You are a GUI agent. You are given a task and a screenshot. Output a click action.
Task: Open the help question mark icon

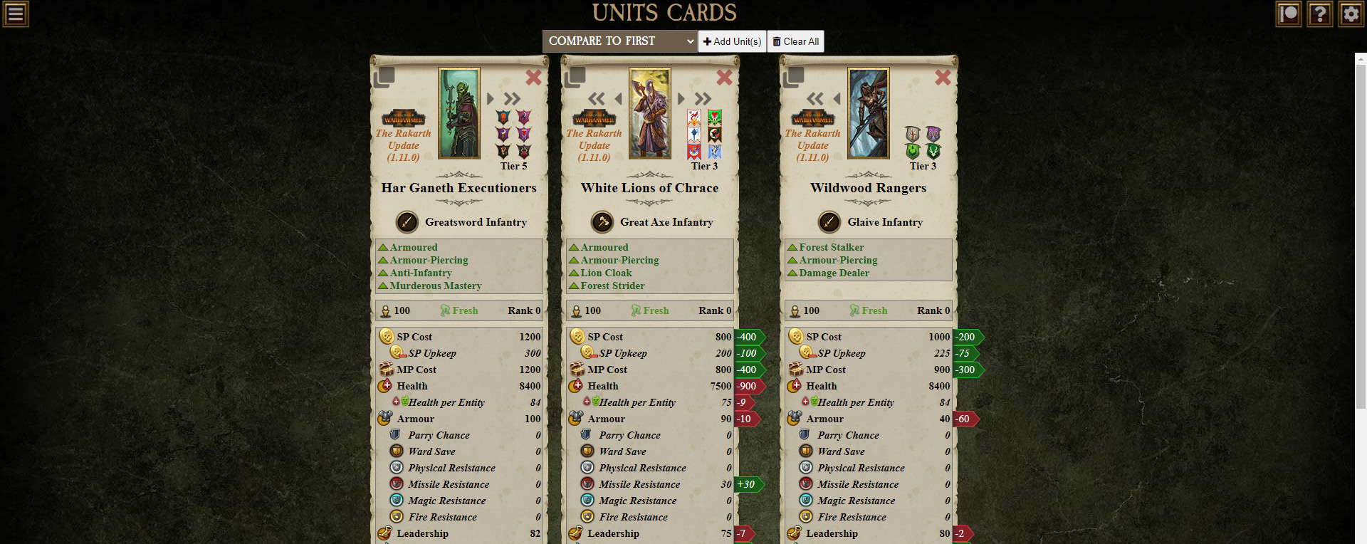click(1320, 14)
